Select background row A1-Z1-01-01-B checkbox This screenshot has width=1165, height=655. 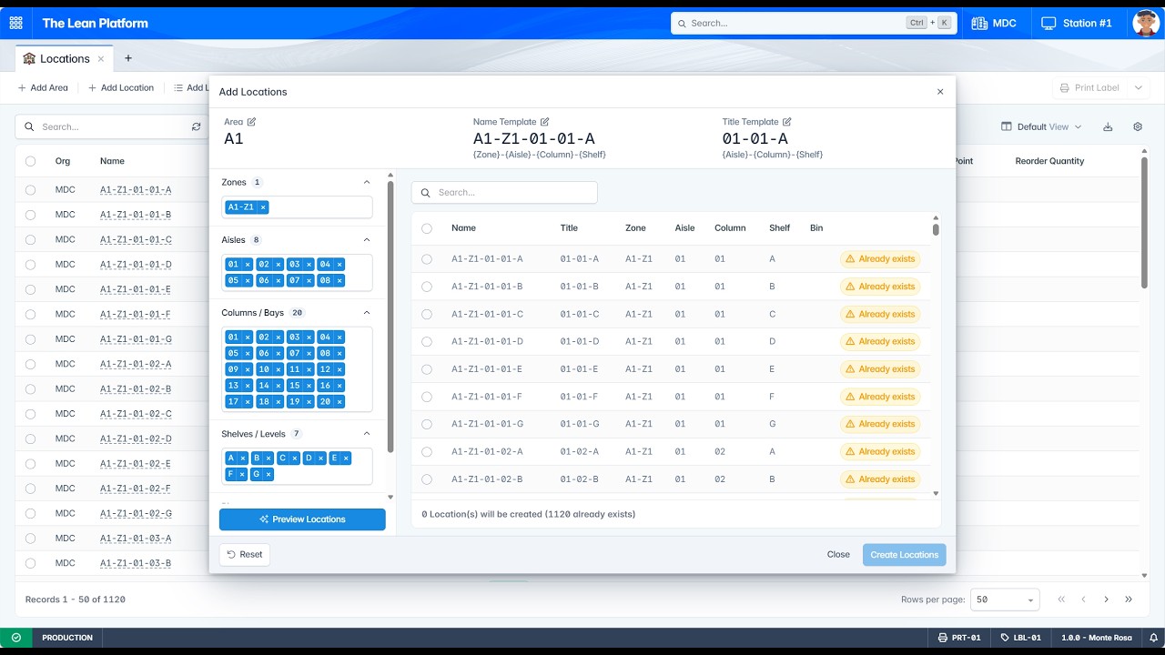[30, 215]
